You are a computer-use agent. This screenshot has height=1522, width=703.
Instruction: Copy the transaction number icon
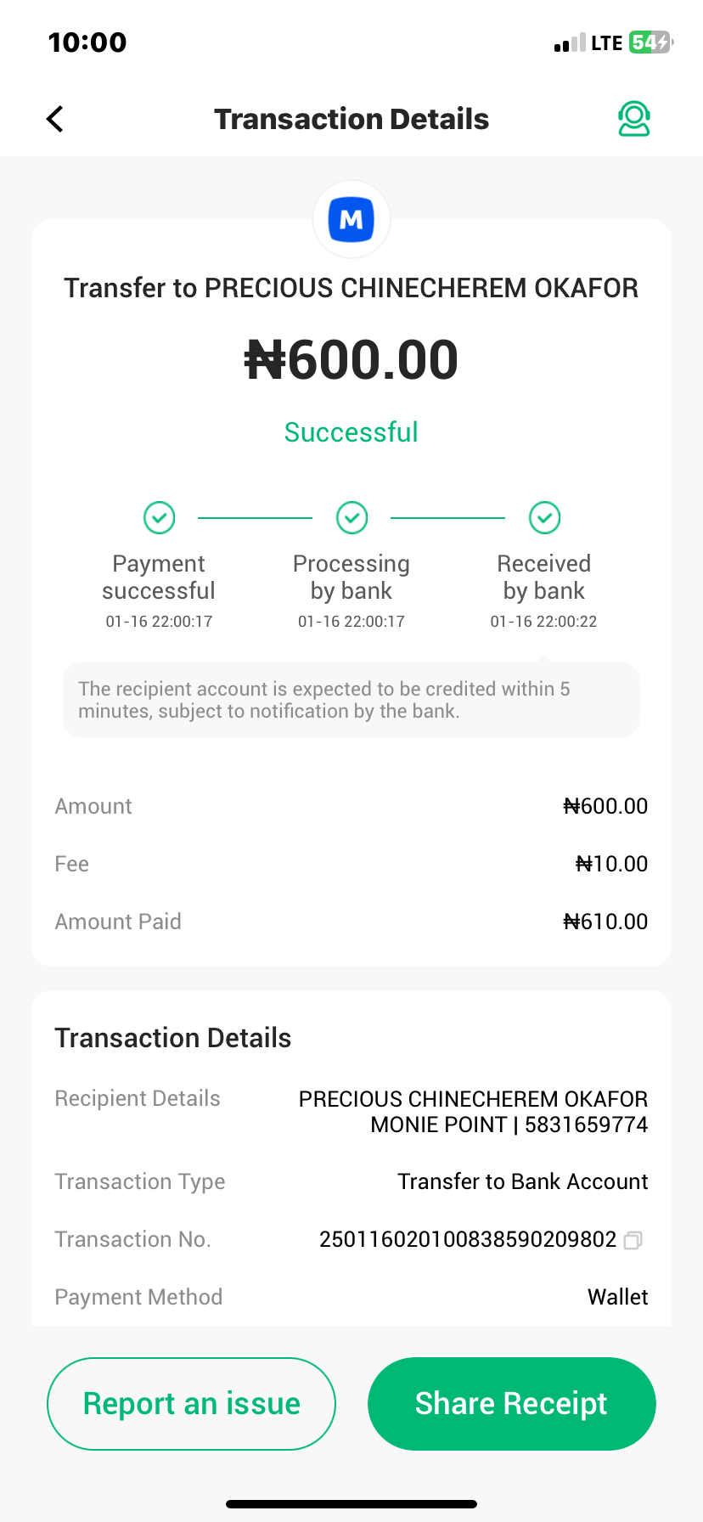click(633, 1241)
